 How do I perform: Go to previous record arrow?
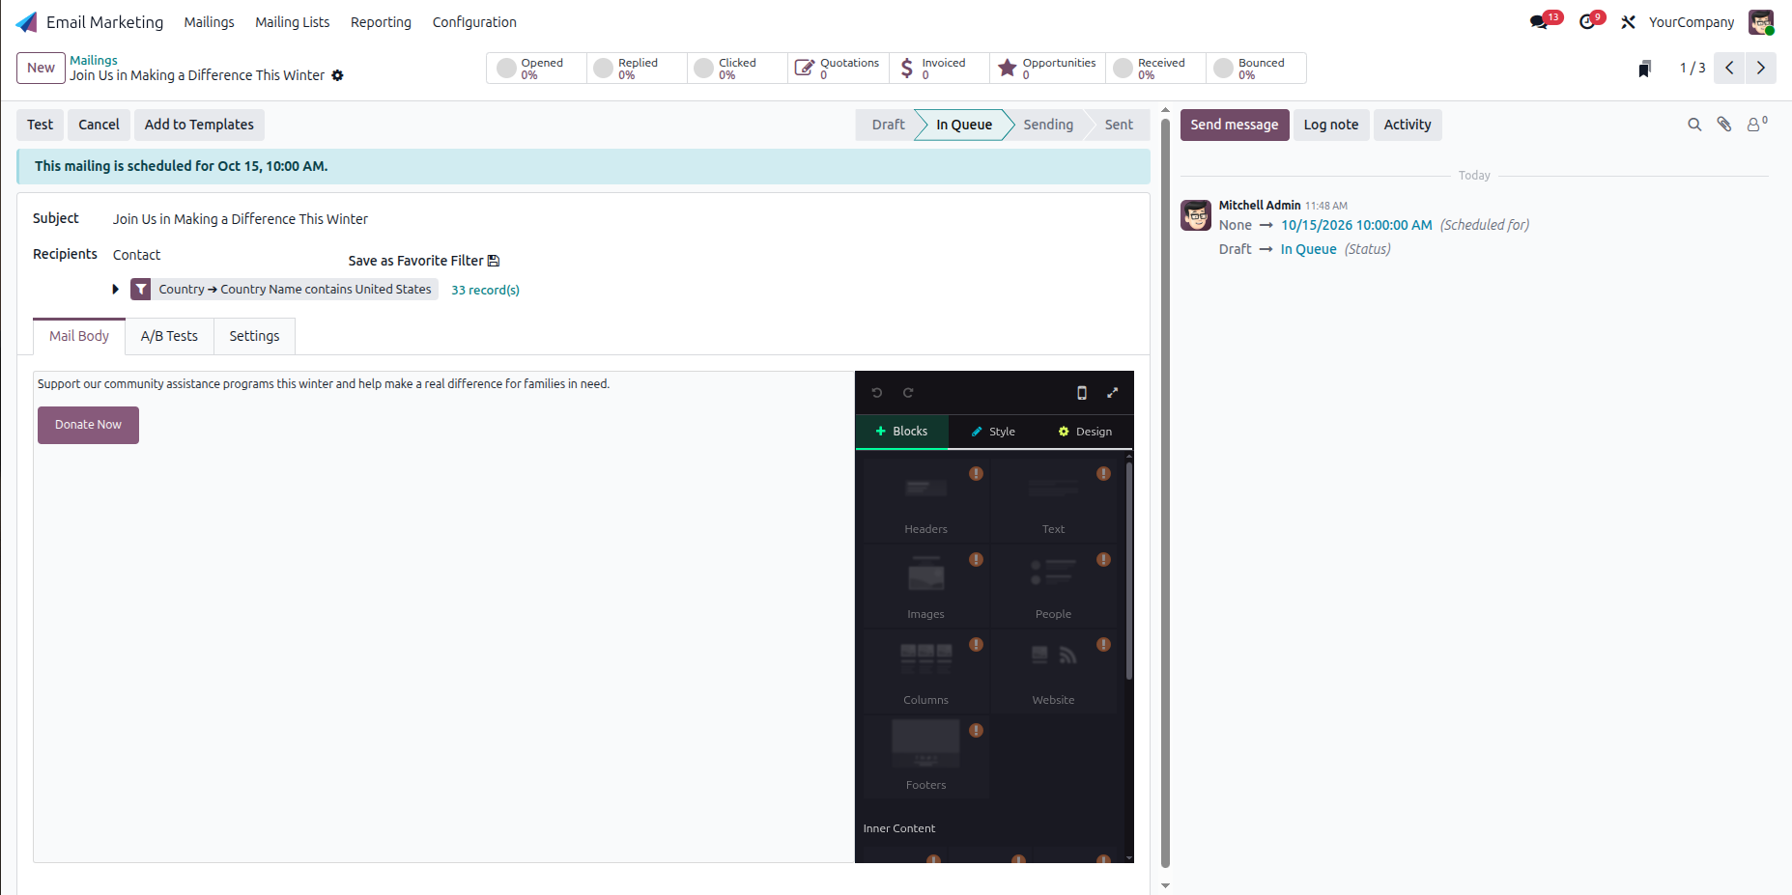click(1729, 68)
